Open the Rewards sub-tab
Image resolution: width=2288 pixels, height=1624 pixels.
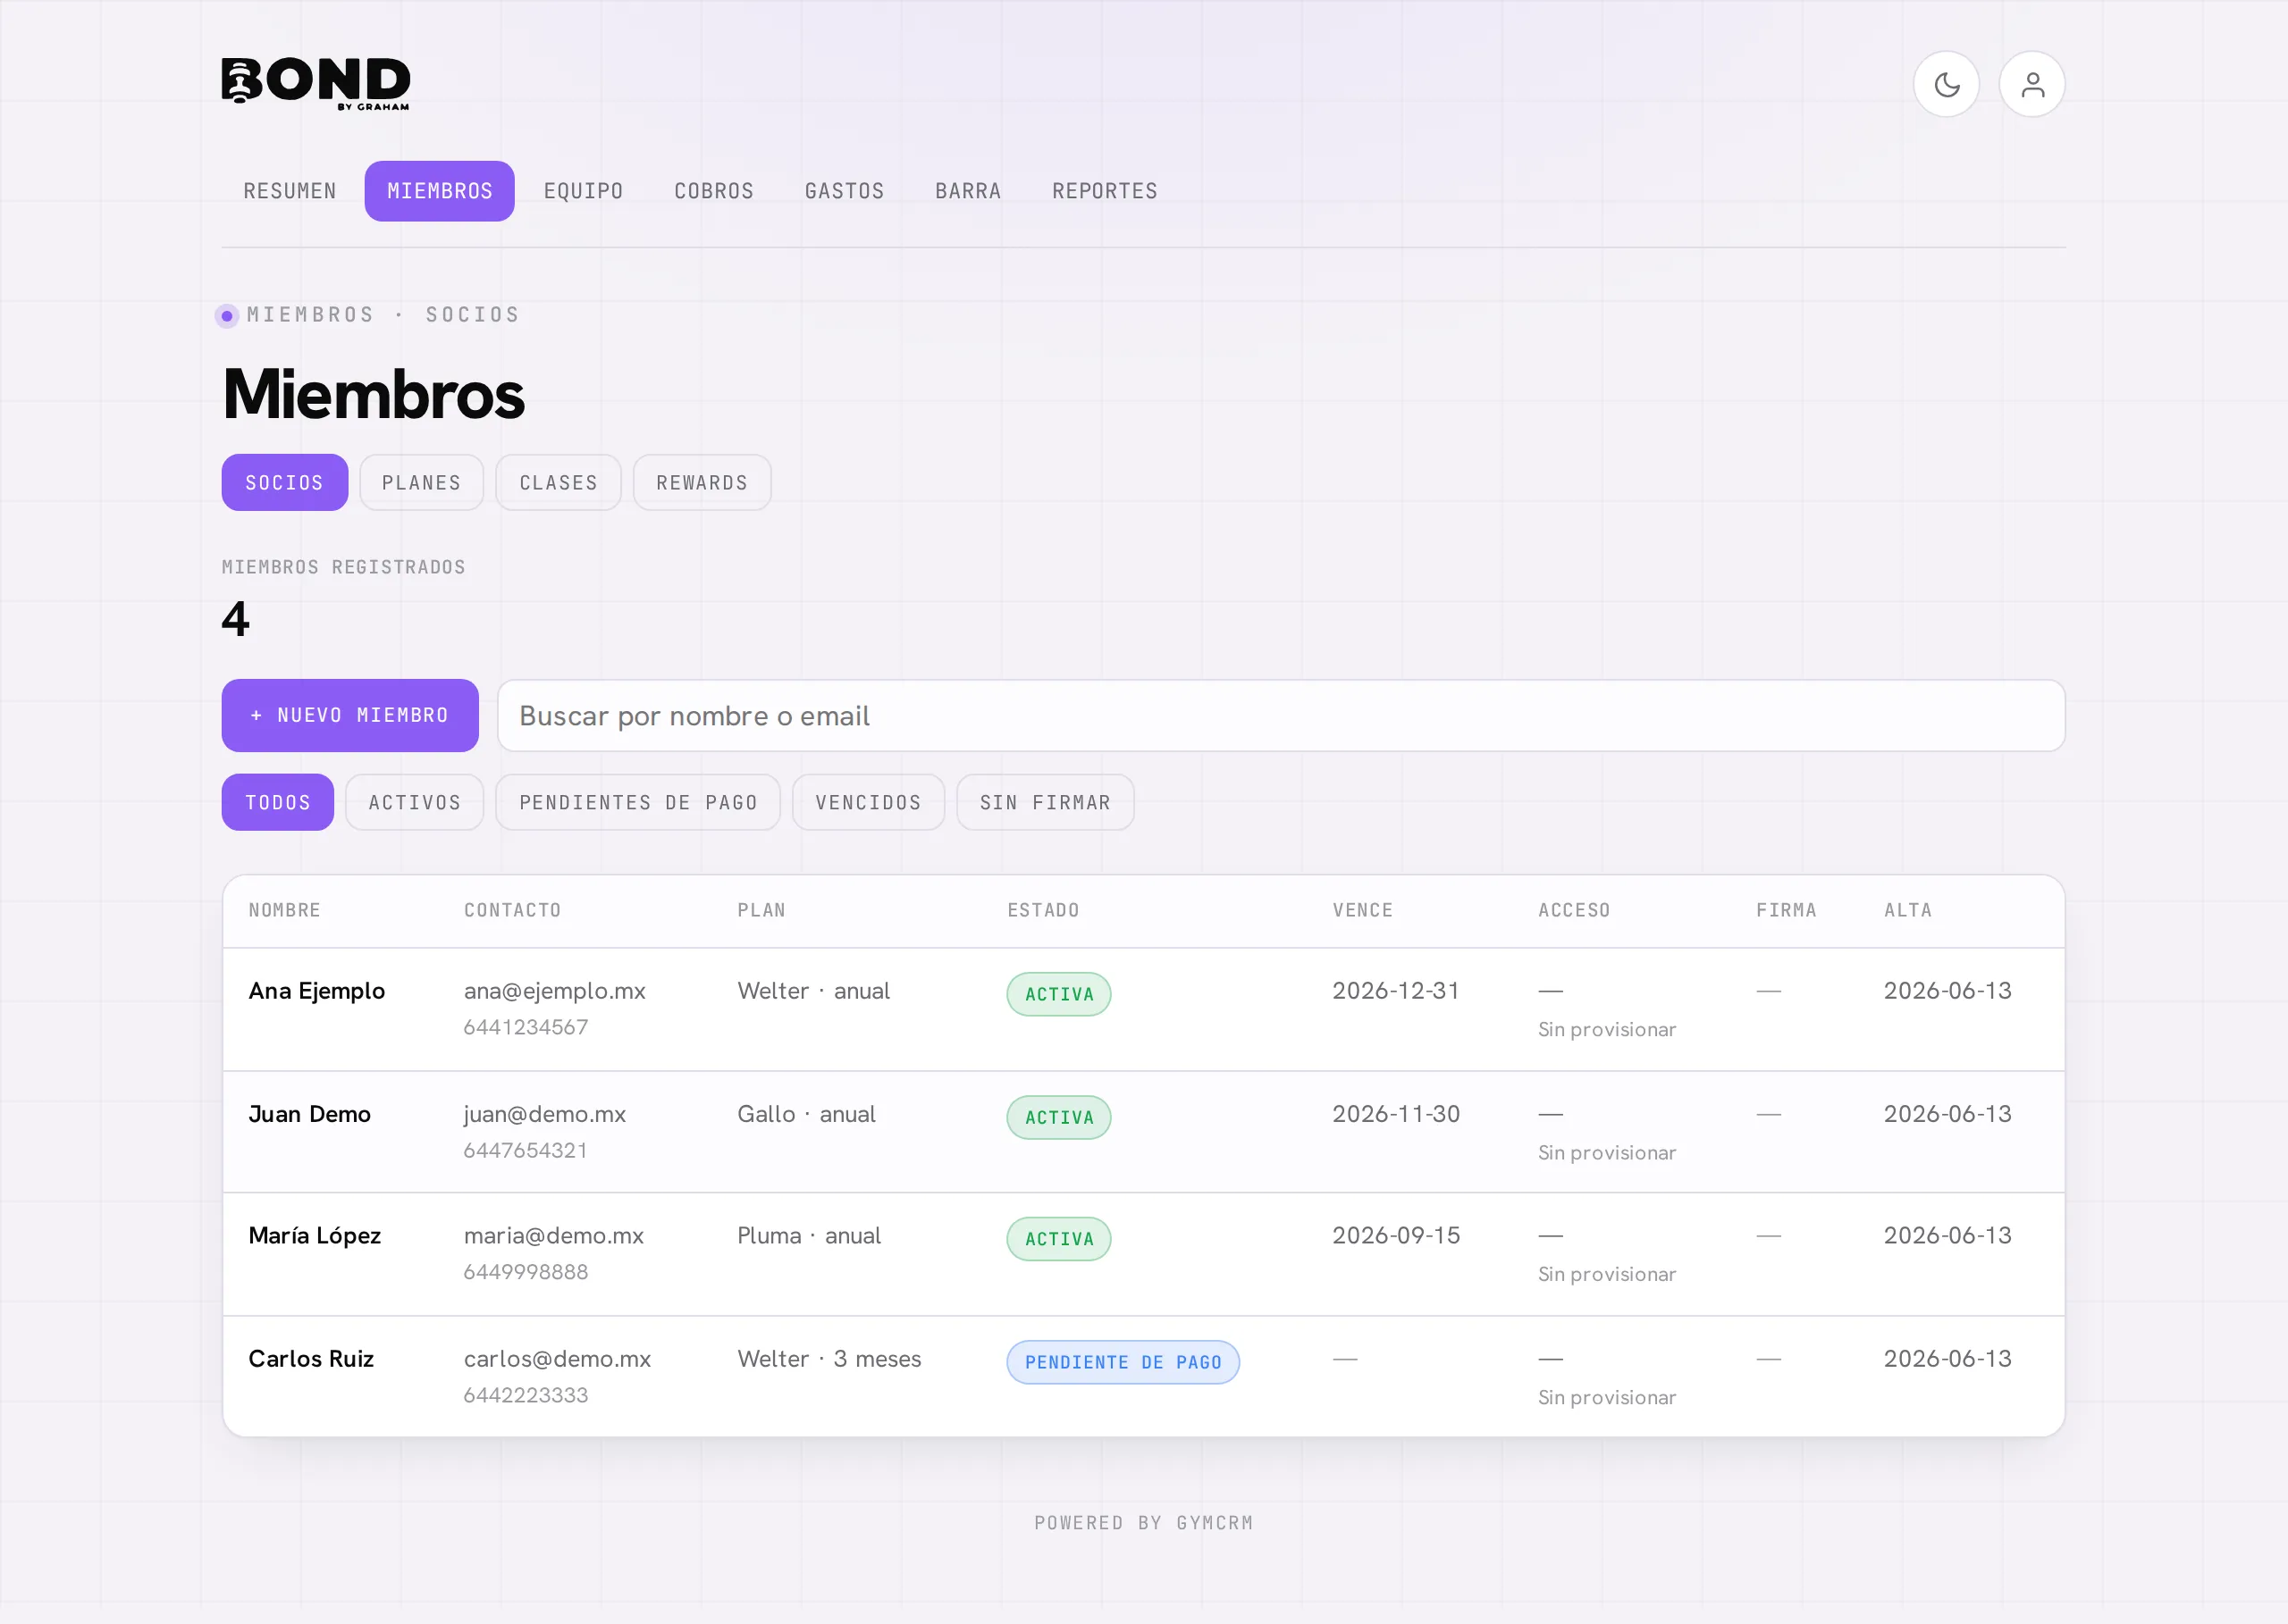click(x=702, y=483)
